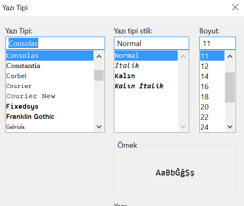Select Fixedsys from the font list
This screenshot has height=206, width=244.
[x=22, y=106]
